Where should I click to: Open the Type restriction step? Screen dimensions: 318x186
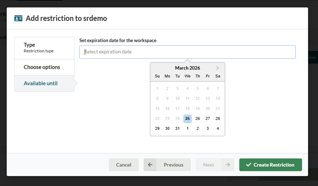point(44,48)
